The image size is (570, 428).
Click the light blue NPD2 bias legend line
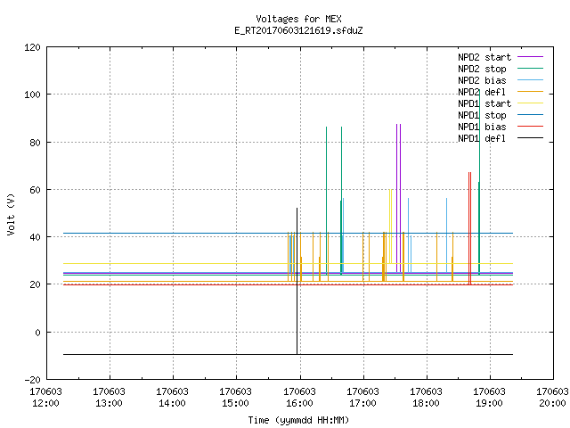point(530,80)
